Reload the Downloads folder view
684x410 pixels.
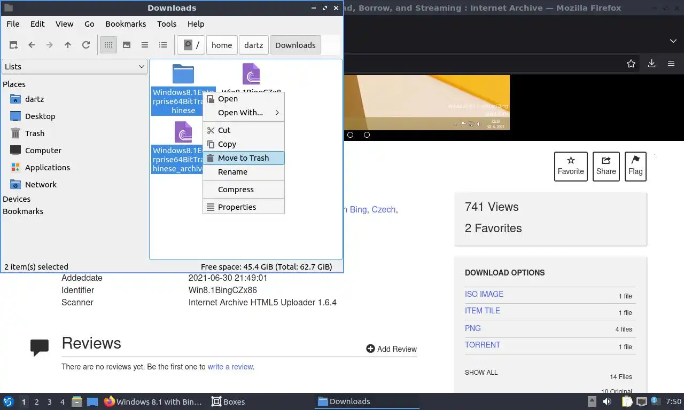click(x=86, y=45)
